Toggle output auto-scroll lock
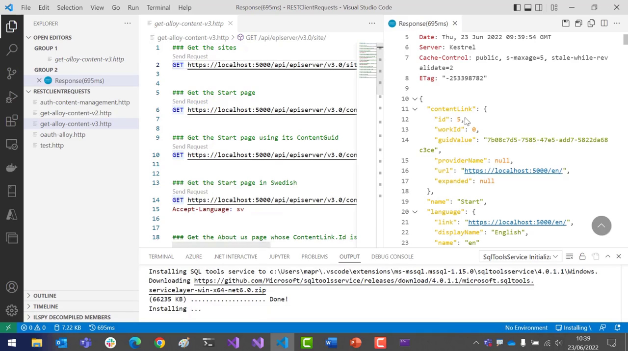Image resolution: width=628 pixels, height=351 pixels. [x=582, y=257]
